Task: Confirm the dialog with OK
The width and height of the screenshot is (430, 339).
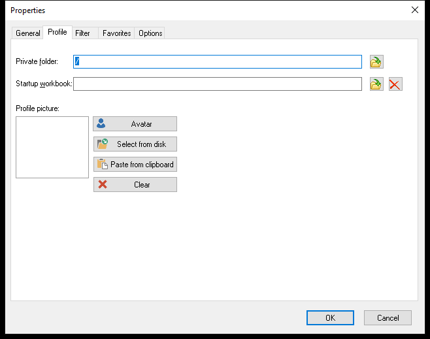Action: pyautogui.click(x=330, y=318)
